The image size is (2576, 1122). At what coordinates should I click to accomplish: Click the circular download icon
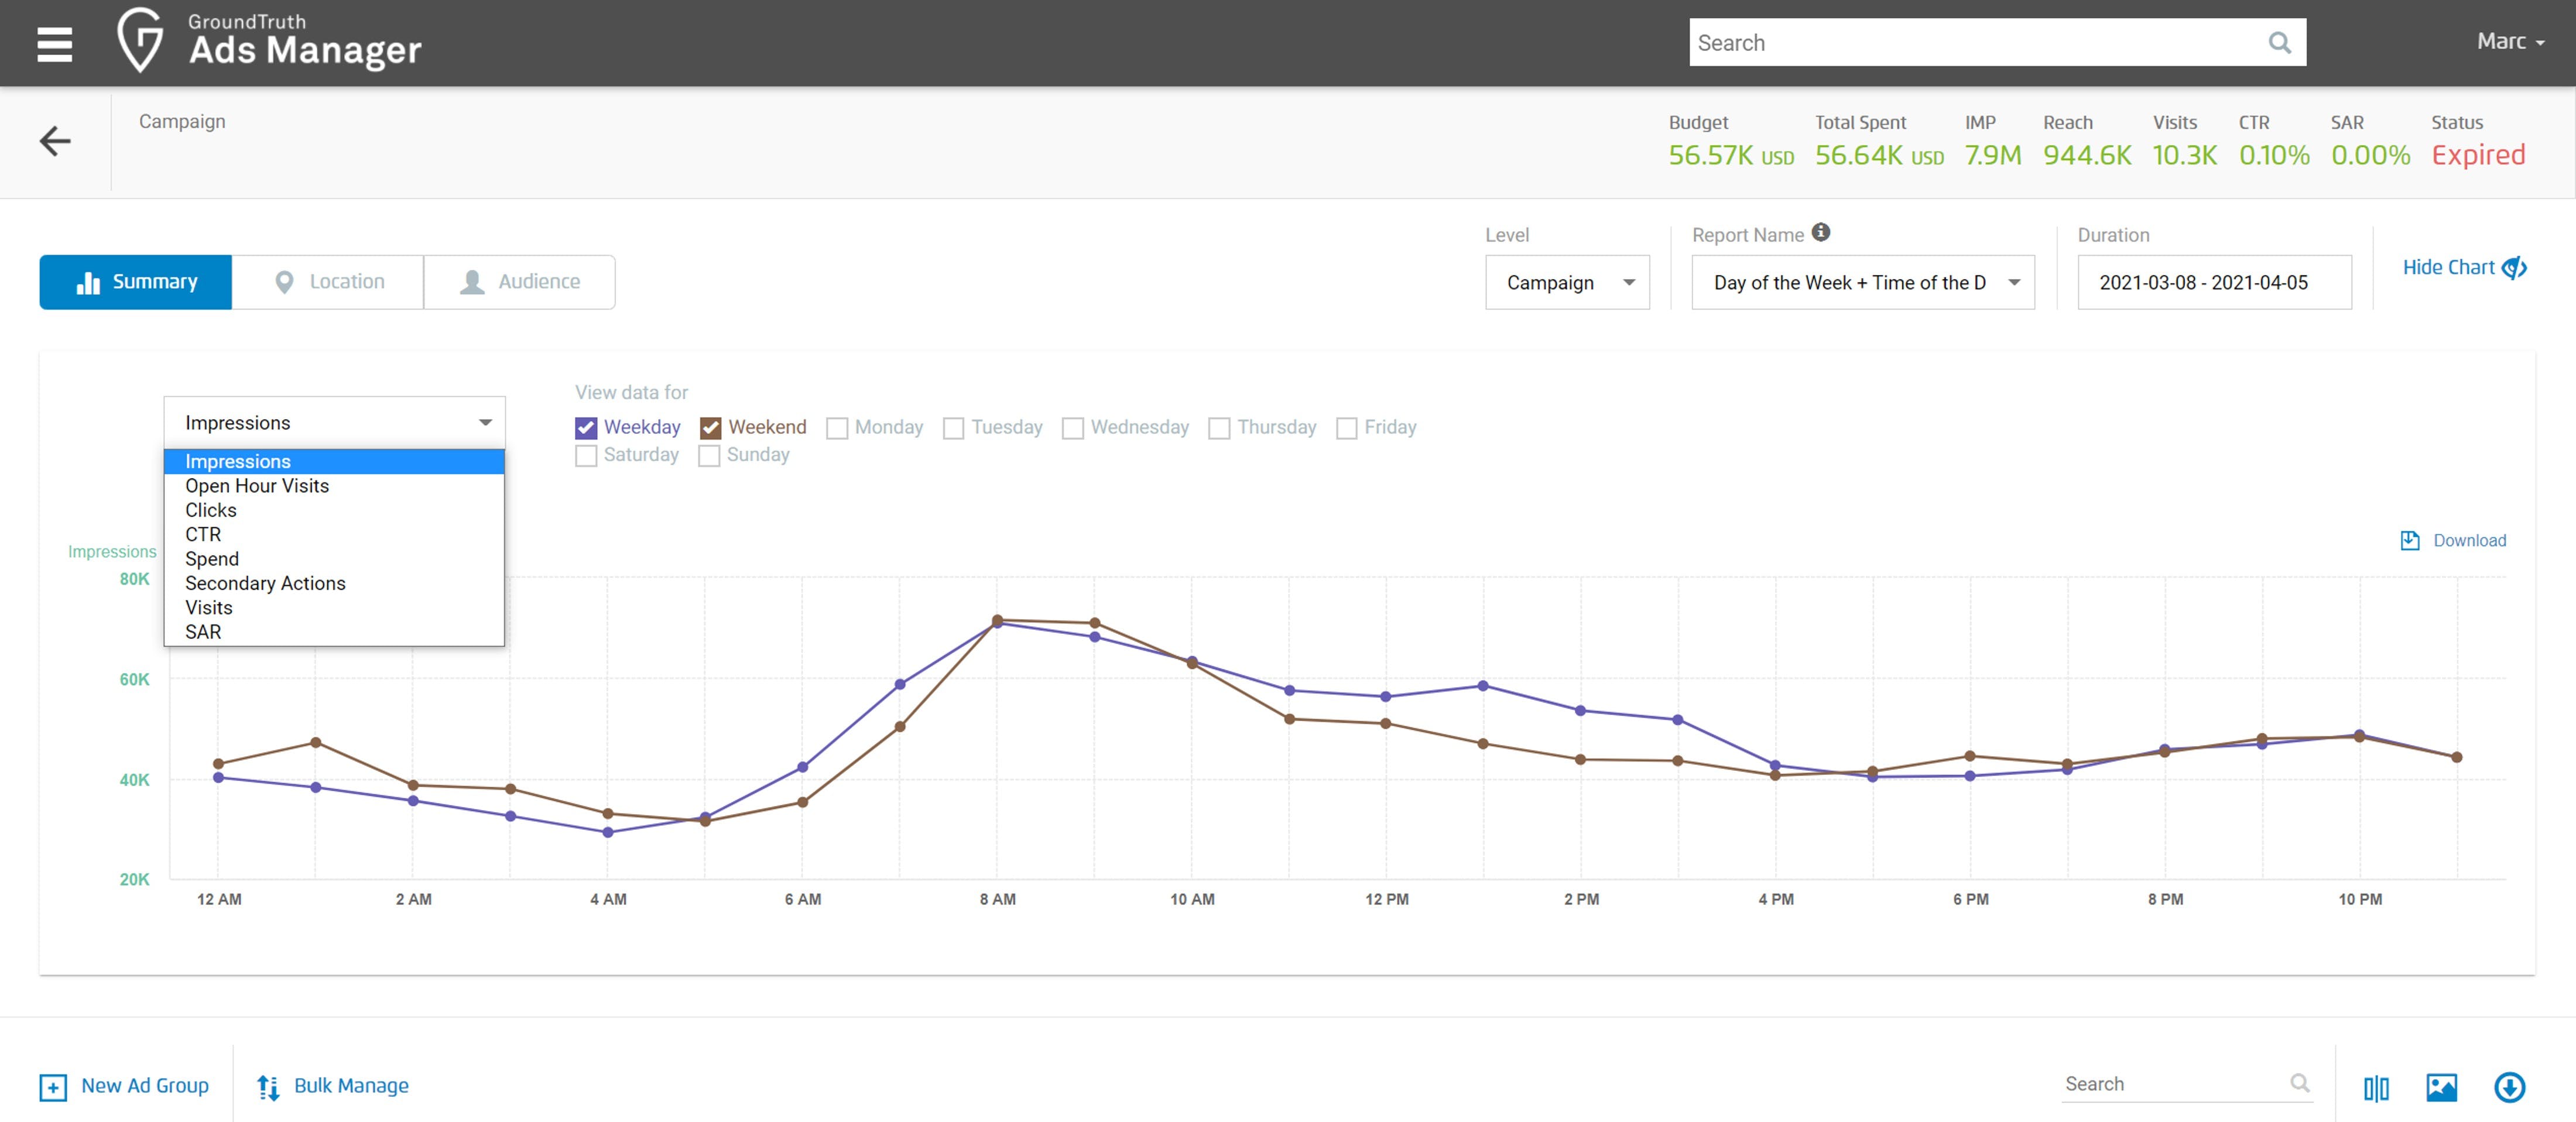2509,1087
